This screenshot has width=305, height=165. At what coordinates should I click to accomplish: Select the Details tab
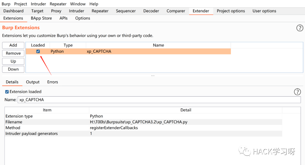tap(12, 82)
